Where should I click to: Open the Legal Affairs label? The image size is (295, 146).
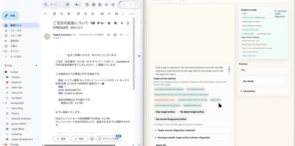(18, 129)
